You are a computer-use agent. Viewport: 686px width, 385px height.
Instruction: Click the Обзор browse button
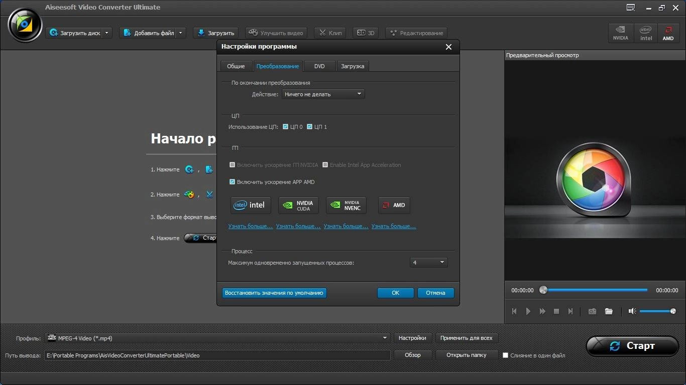413,355
